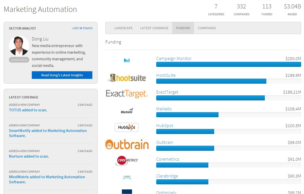The height and width of the screenshot is (194, 304).
Task: Click the Get In Touch link
Action: 82,28
